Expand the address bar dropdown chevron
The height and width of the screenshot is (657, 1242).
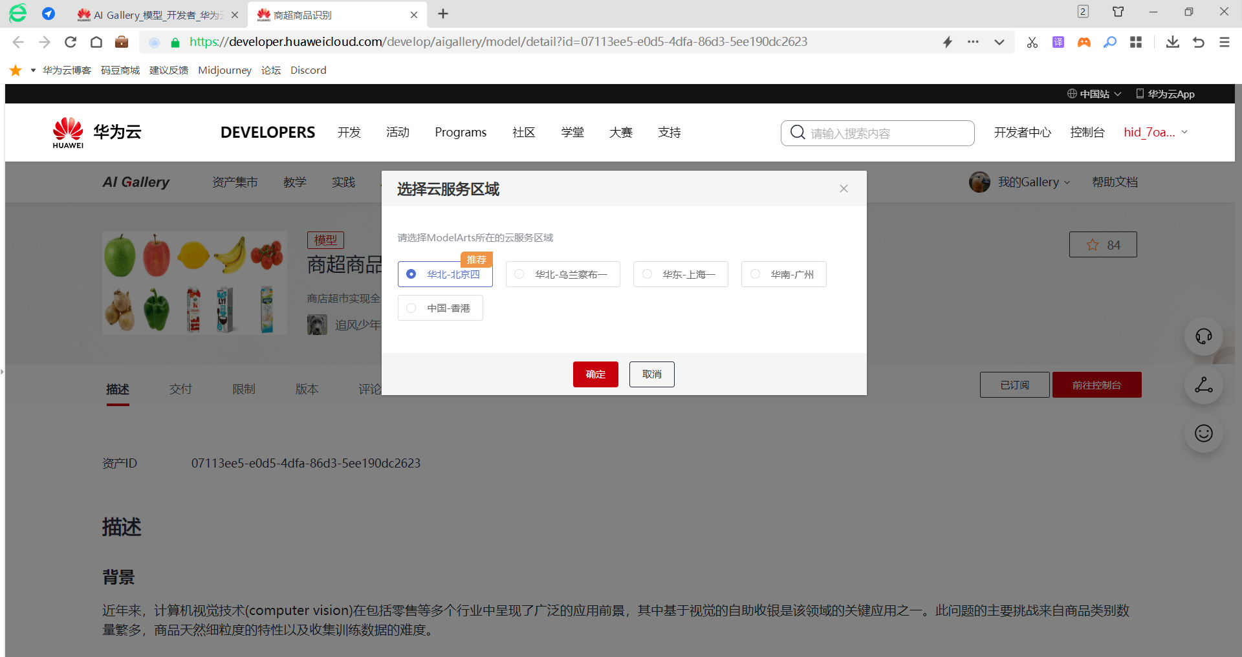click(999, 42)
